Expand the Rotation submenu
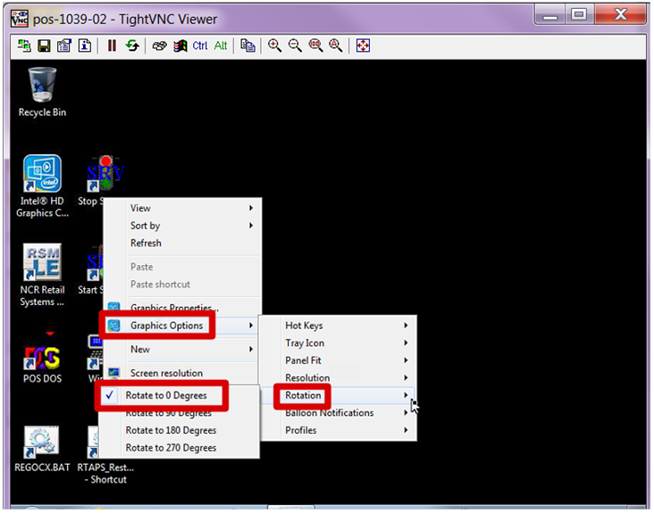654x513 pixels. pyautogui.click(x=304, y=395)
